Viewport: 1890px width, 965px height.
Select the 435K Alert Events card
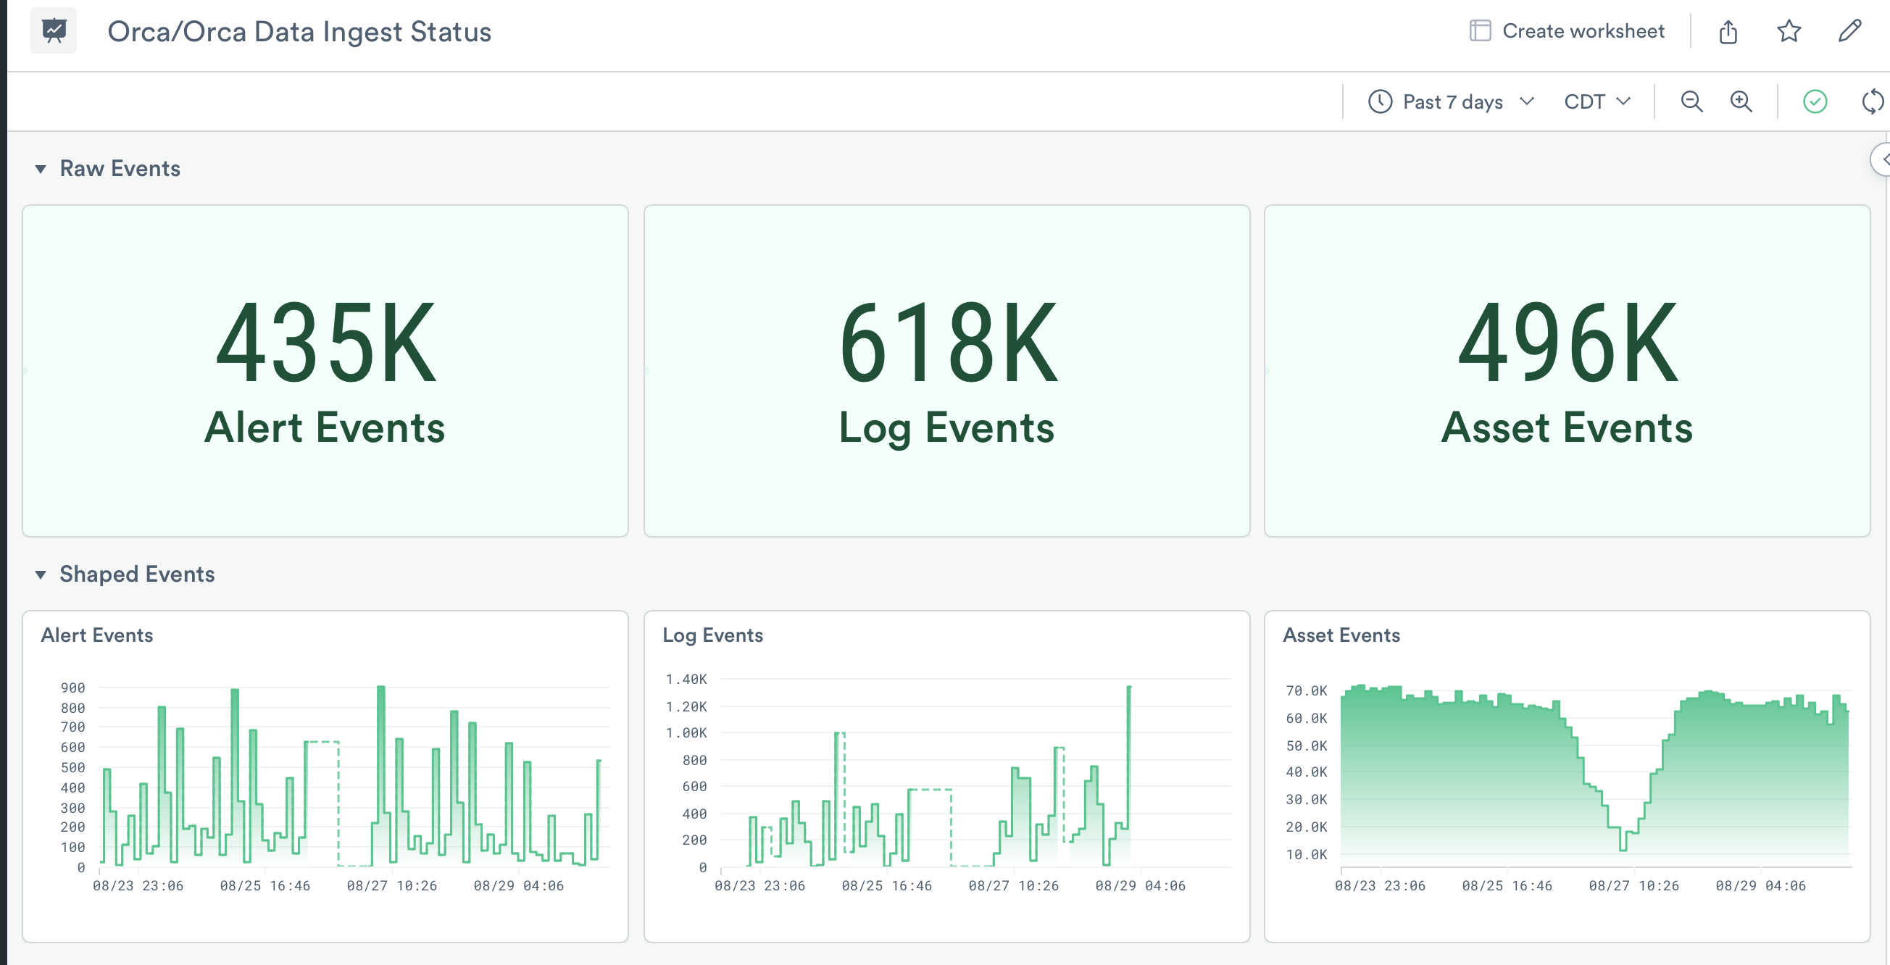tap(325, 371)
